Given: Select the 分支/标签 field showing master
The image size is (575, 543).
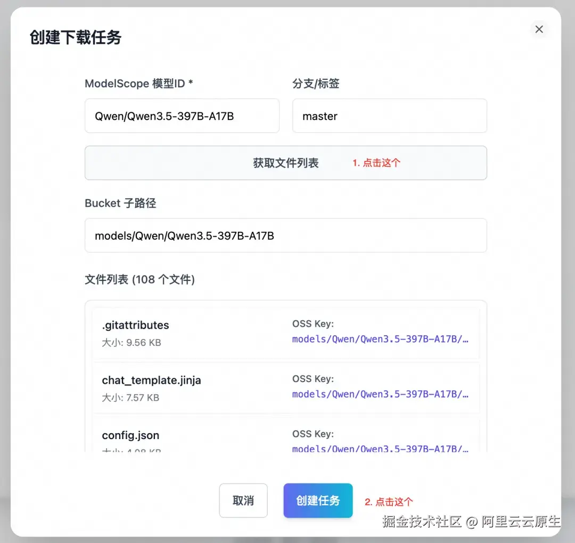Looking at the screenshot, I should 389,116.
